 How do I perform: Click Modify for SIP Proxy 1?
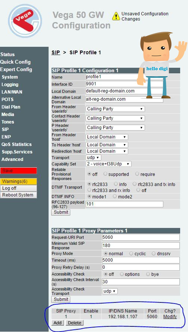(170, 317)
